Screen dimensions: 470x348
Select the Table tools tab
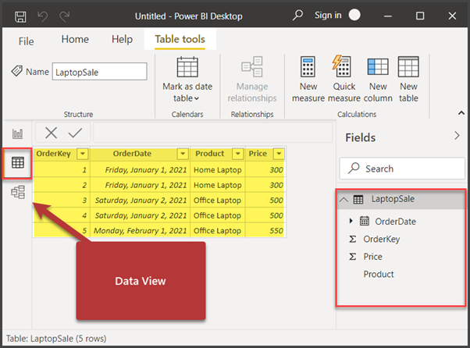coord(180,39)
